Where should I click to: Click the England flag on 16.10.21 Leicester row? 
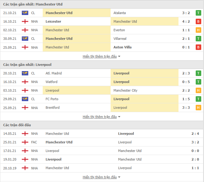pyautogui.click(x=25, y=21)
